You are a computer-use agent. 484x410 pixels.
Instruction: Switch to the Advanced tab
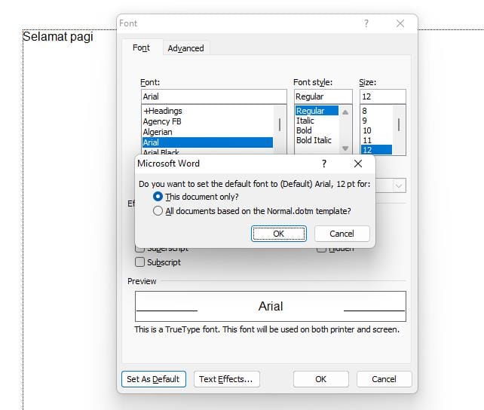185,48
